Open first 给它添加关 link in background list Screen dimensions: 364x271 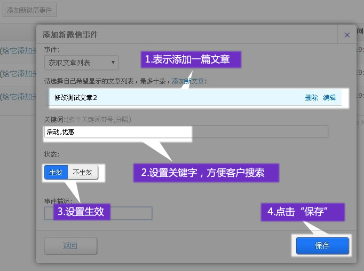pos(18,51)
